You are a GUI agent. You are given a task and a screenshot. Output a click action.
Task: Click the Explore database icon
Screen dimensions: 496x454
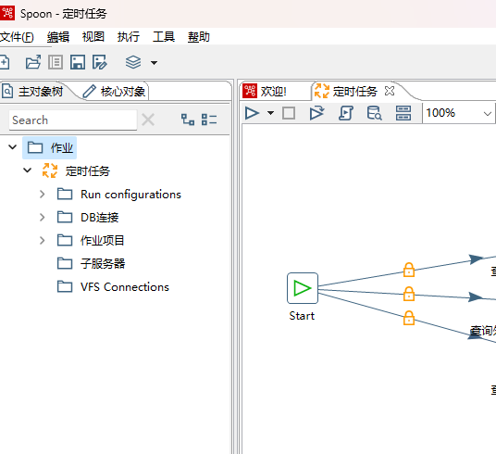[x=375, y=113]
